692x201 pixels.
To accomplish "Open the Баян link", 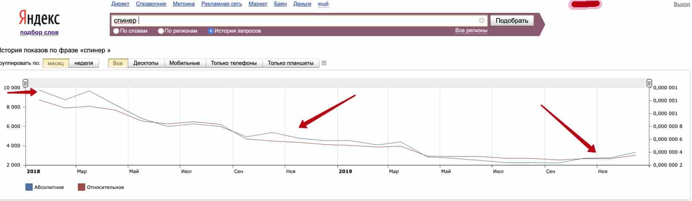I will [281, 4].
